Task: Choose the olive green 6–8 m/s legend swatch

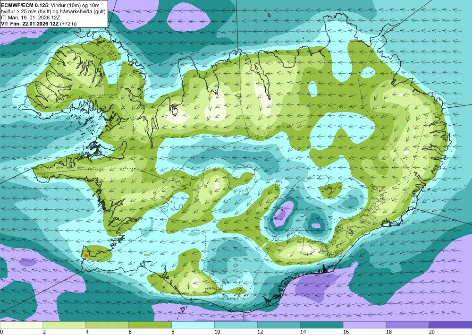Action: point(150,325)
